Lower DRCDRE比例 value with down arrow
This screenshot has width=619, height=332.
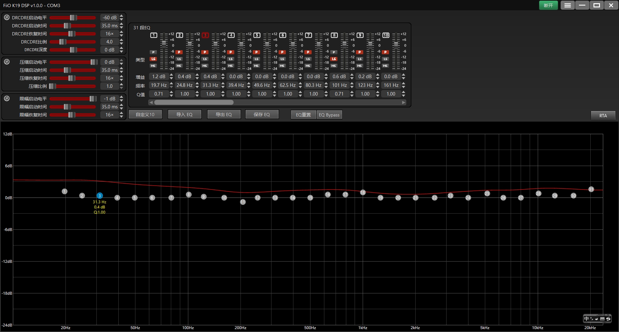[x=121, y=43]
